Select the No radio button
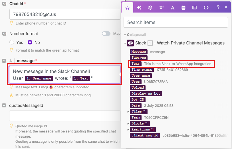Screen dimensions: 232x149 coord(30,42)
